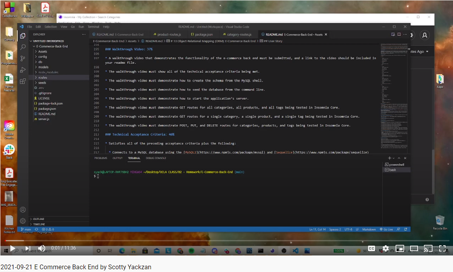
Task: Open video player settings gear
Action: [x=386, y=248]
